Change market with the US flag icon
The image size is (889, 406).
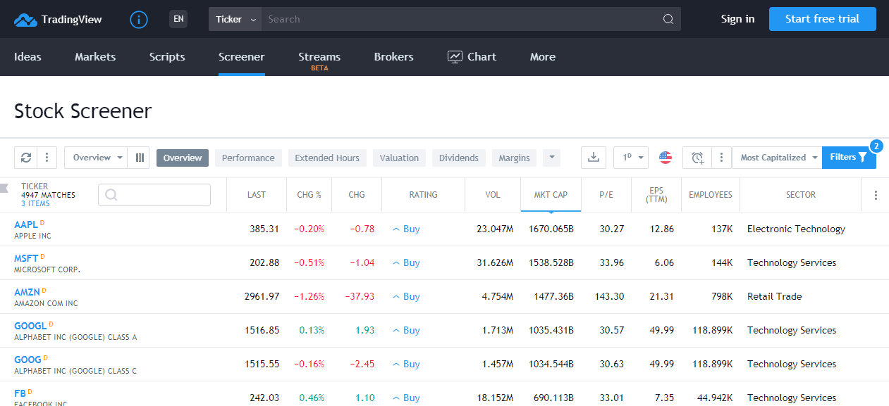click(666, 158)
